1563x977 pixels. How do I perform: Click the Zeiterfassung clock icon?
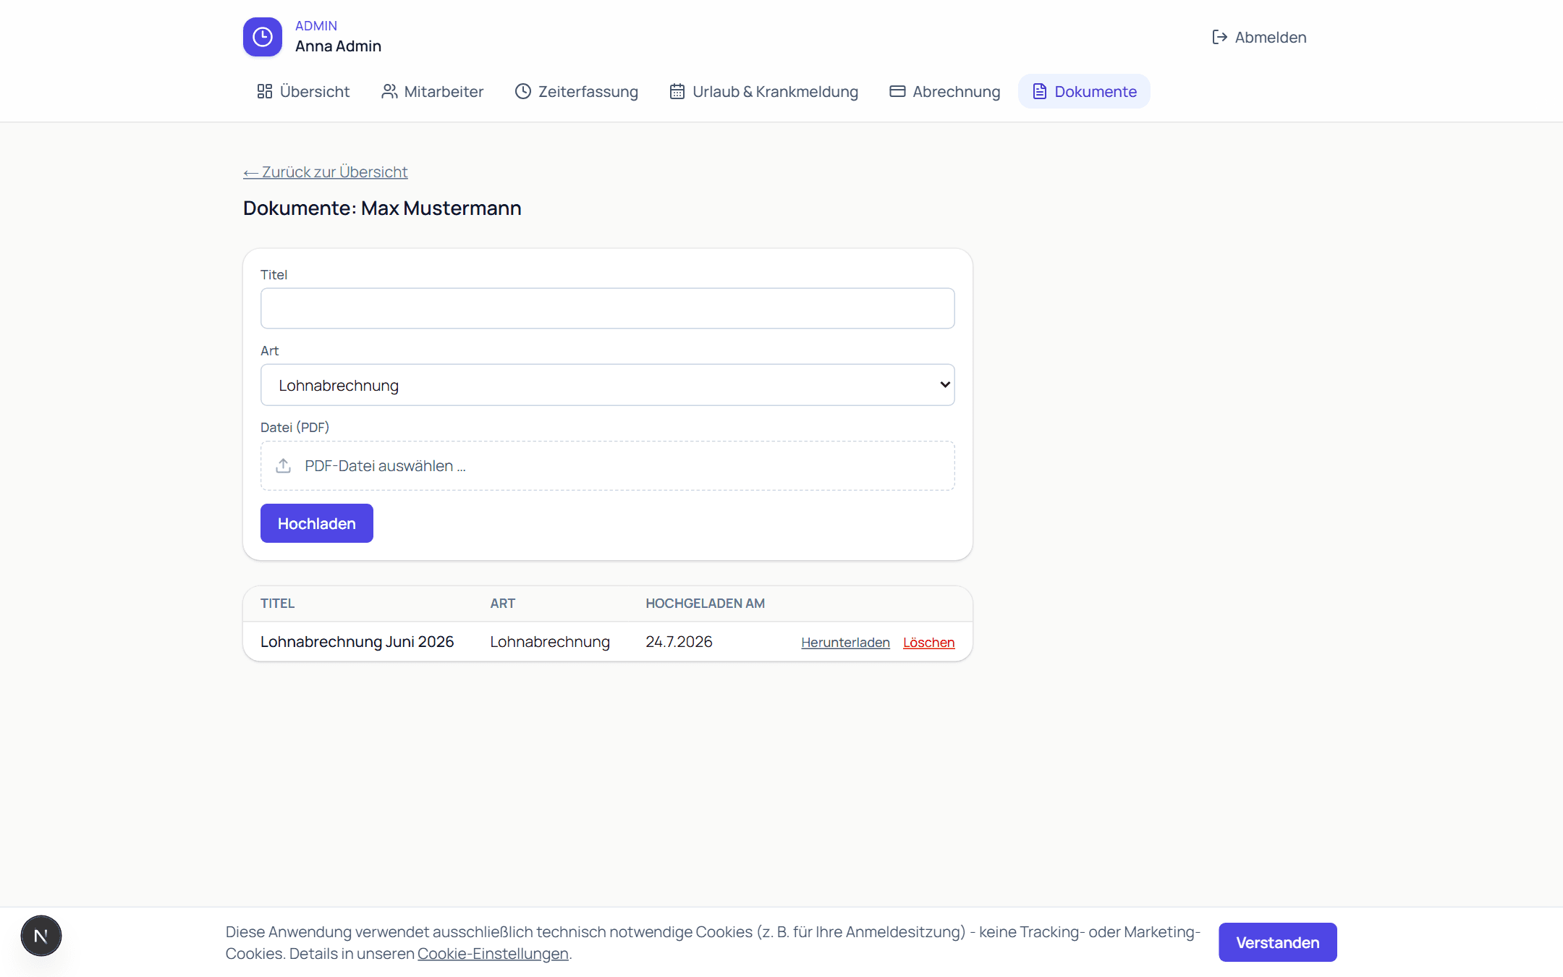coord(523,91)
